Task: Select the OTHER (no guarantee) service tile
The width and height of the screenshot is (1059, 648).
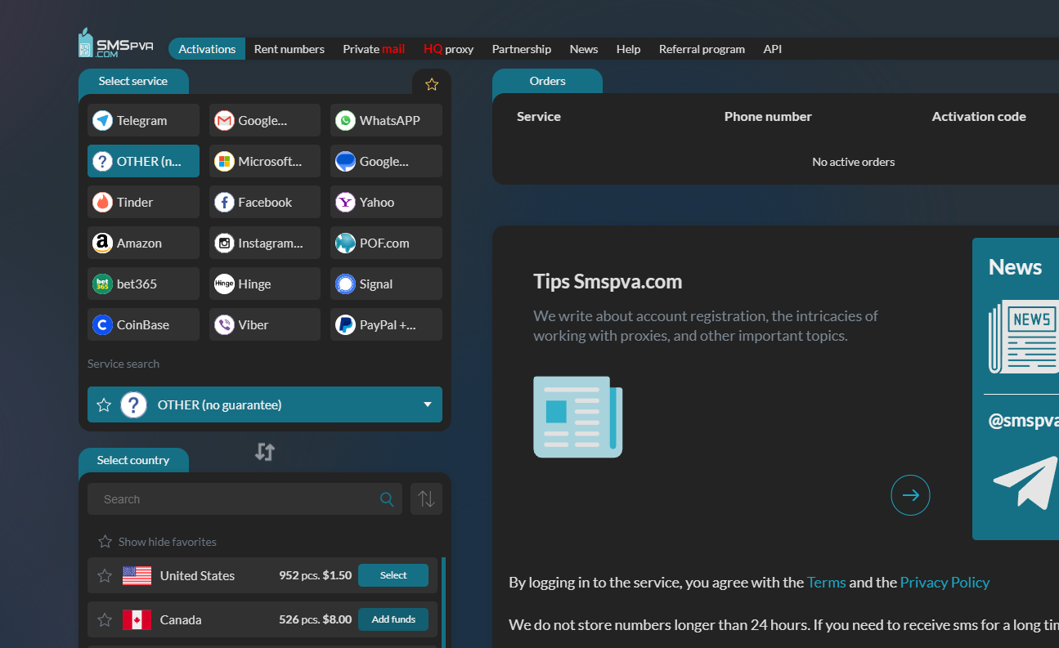Action: [x=143, y=161]
